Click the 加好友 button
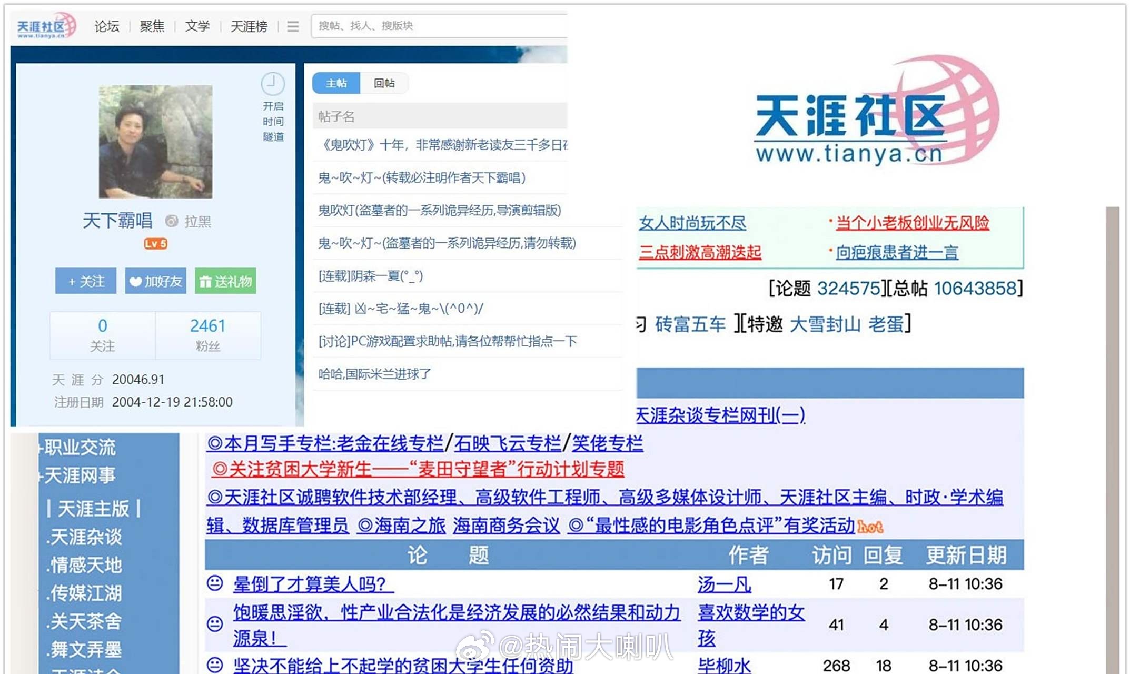Image resolution: width=1130 pixels, height=674 pixels. (156, 281)
